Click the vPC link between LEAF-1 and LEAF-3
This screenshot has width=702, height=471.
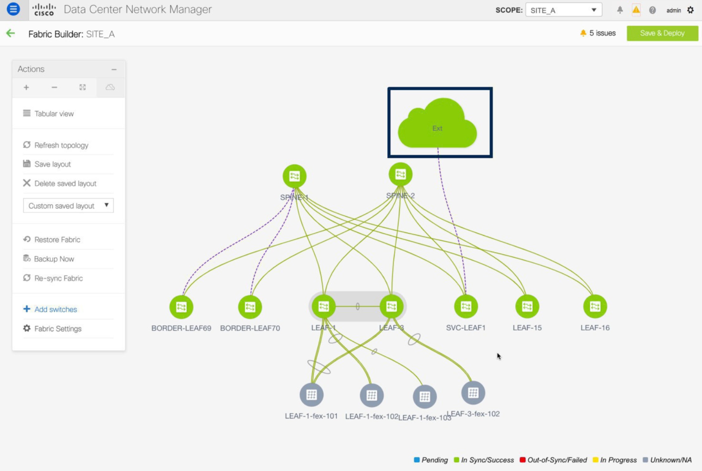(358, 306)
